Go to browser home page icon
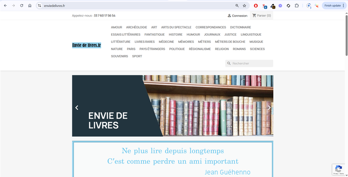 (x=30, y=6)
